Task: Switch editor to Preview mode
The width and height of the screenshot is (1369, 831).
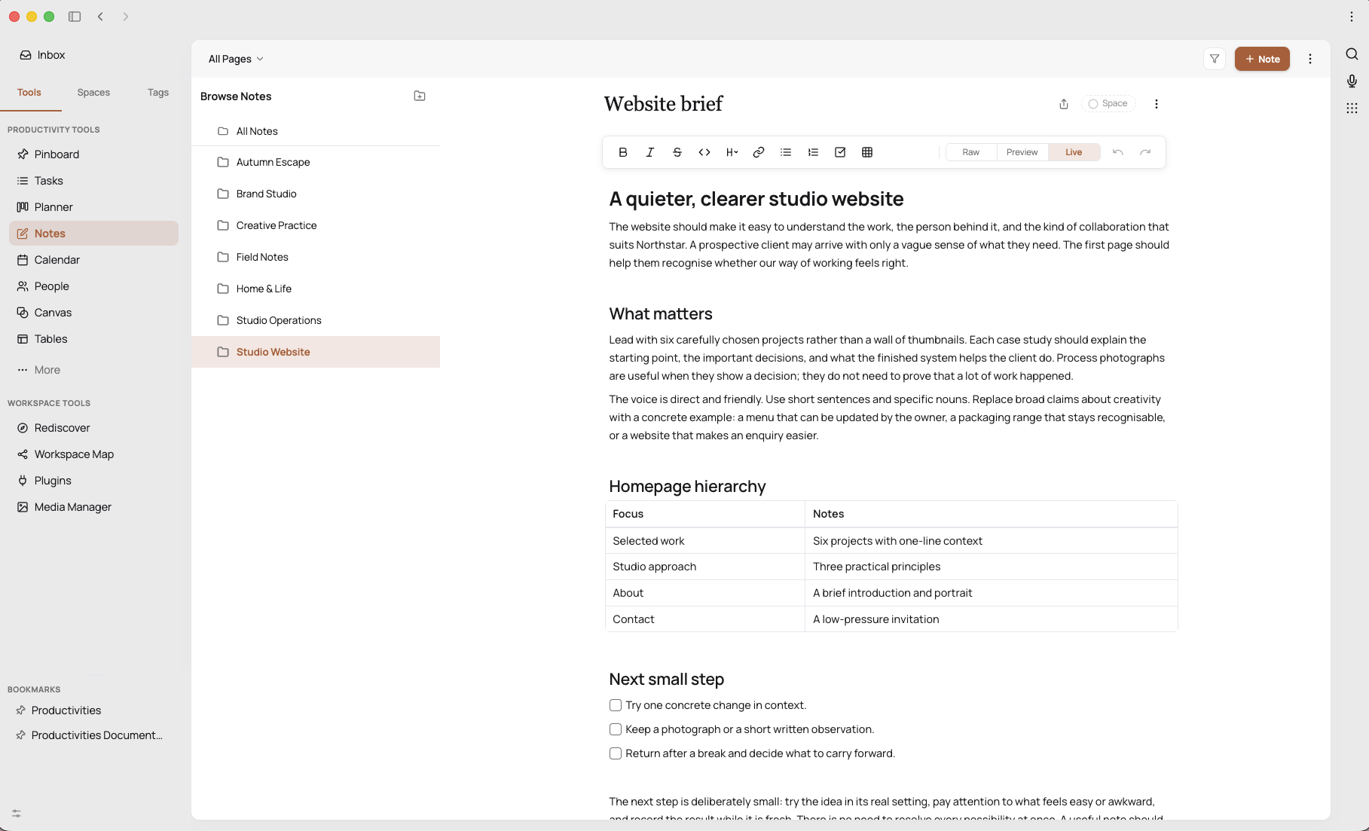Action: point(1022,152)
